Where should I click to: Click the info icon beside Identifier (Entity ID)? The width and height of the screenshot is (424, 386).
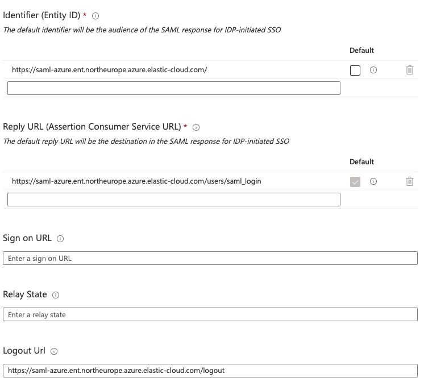(95, 16)
